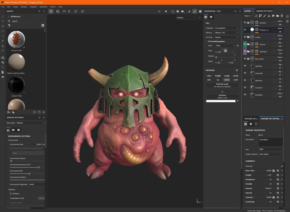This screenshot has height=212, width=290.
Task: Toggle the tiling lock button
Action: [225, 50]
